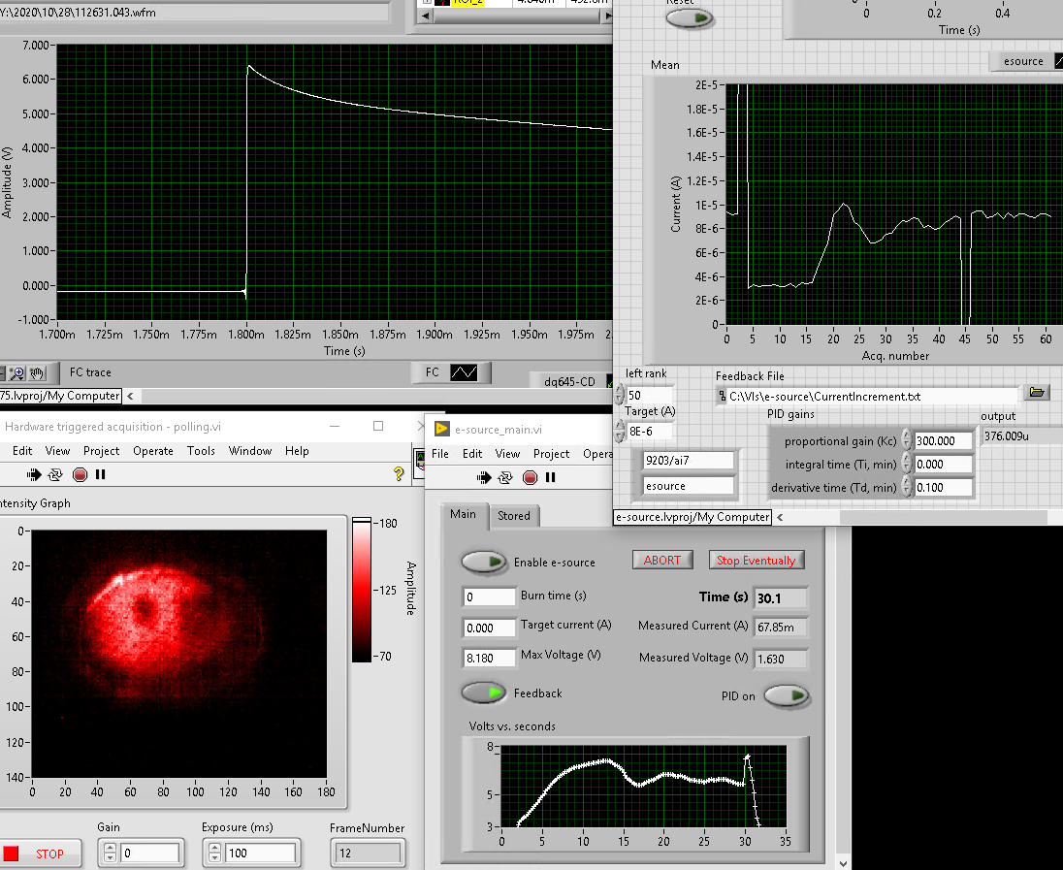Click the intensity graph Amplitude color ramp

[362, 589]
